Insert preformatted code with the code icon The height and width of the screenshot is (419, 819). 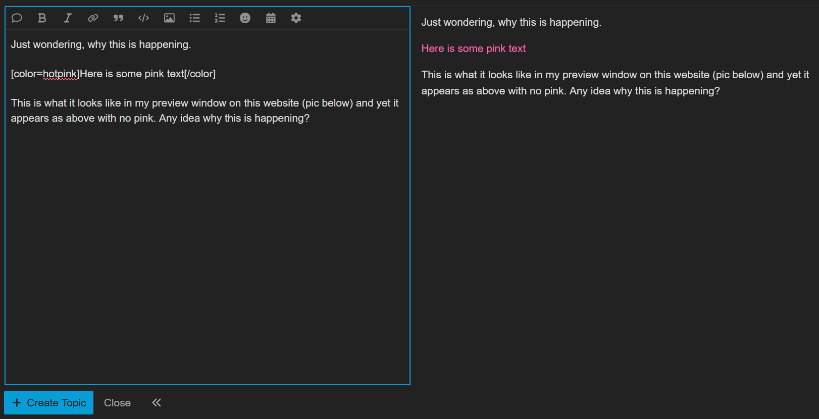pos(143,18)
